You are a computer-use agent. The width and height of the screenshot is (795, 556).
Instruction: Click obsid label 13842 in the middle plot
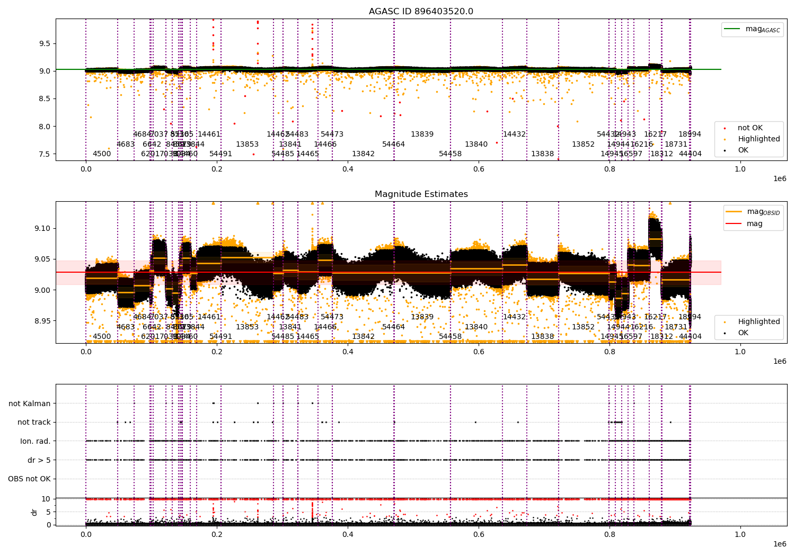[364, 337]
